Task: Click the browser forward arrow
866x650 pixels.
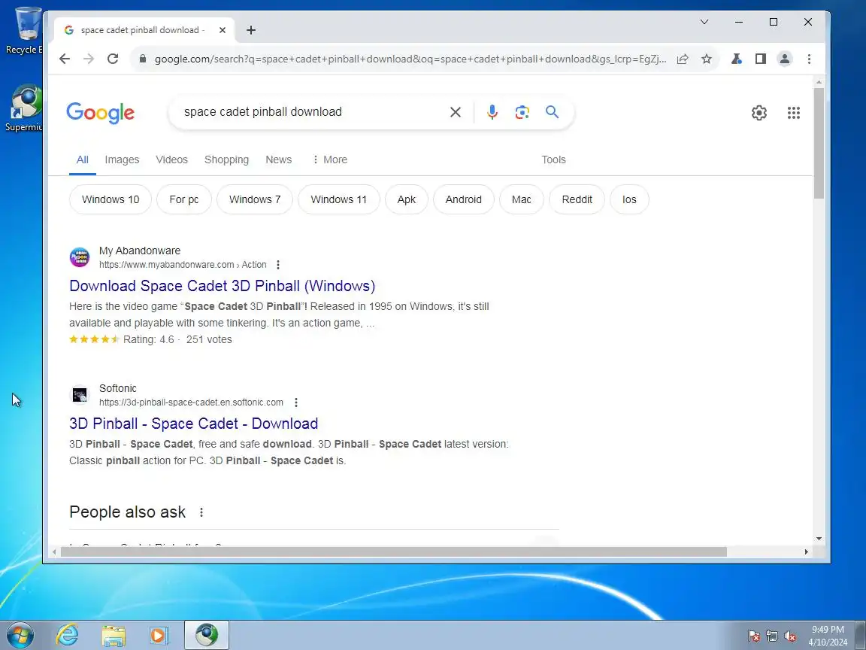Action: click(89, 59)
